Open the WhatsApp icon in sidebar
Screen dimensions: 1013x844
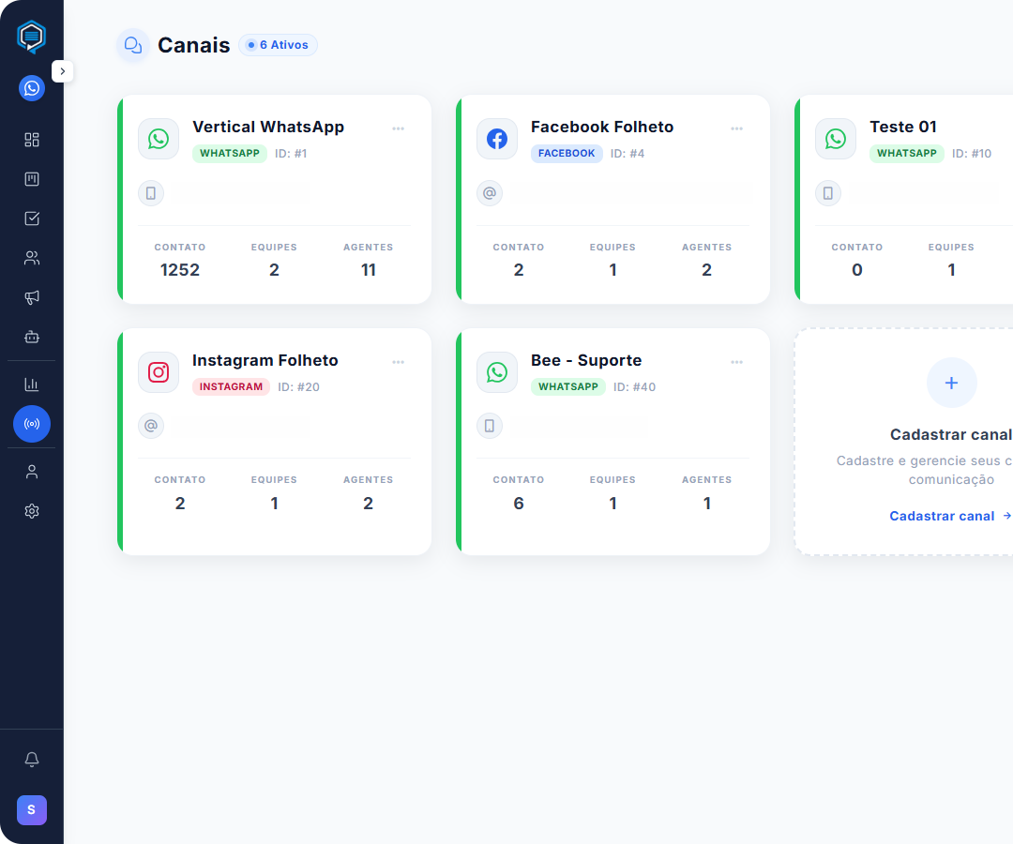point(32,88)
